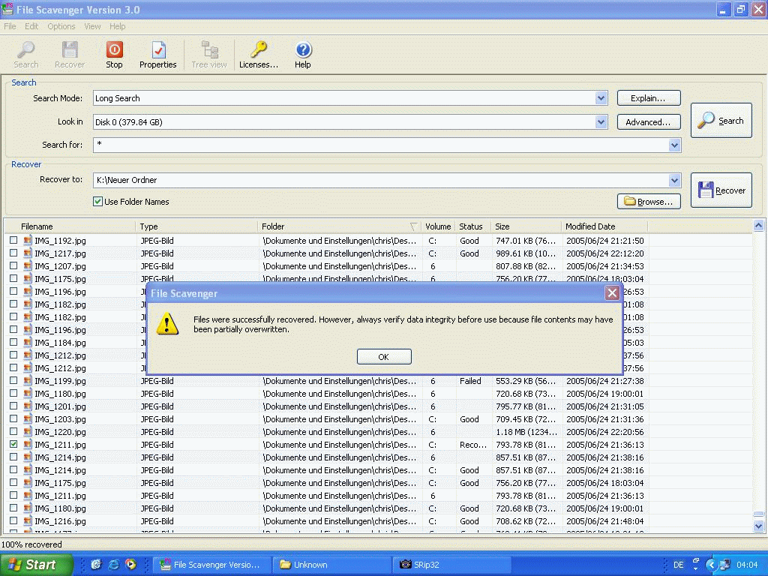The height and width of the screenshot is (576, 768).
Task: Open Licenses key icon in toolbar
Action: pyautogui.click(x=258, y=49)
